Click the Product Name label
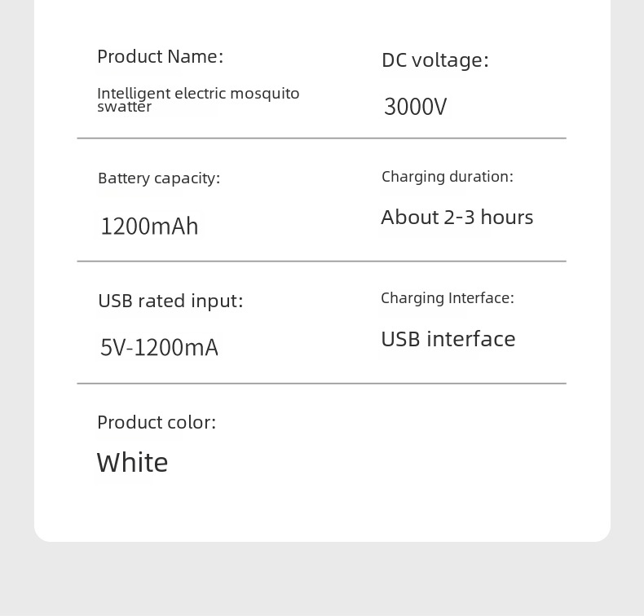 (160, 56)
